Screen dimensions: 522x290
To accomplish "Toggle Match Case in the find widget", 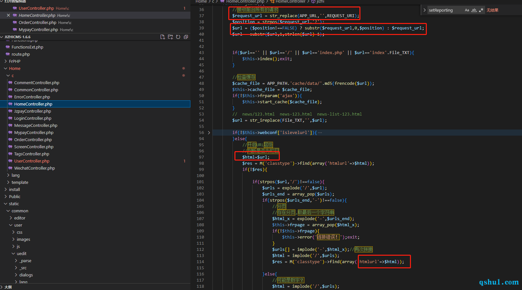I will point(467,10).
